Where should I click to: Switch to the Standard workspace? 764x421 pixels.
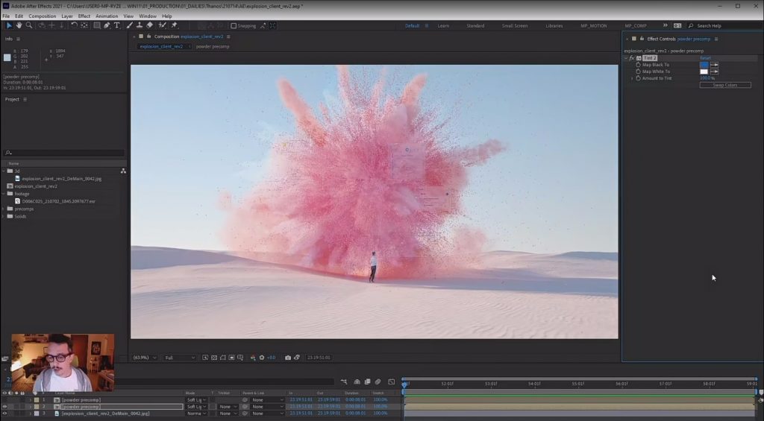475,26
